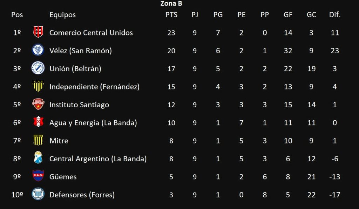Click the Vélez (San Ramón) team badge

[x=38, y=50]
